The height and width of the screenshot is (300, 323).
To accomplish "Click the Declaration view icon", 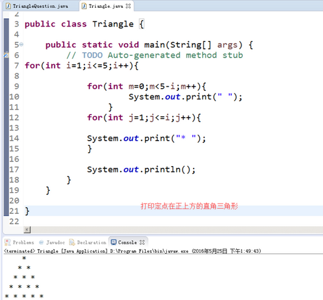I will coord(72,242).
